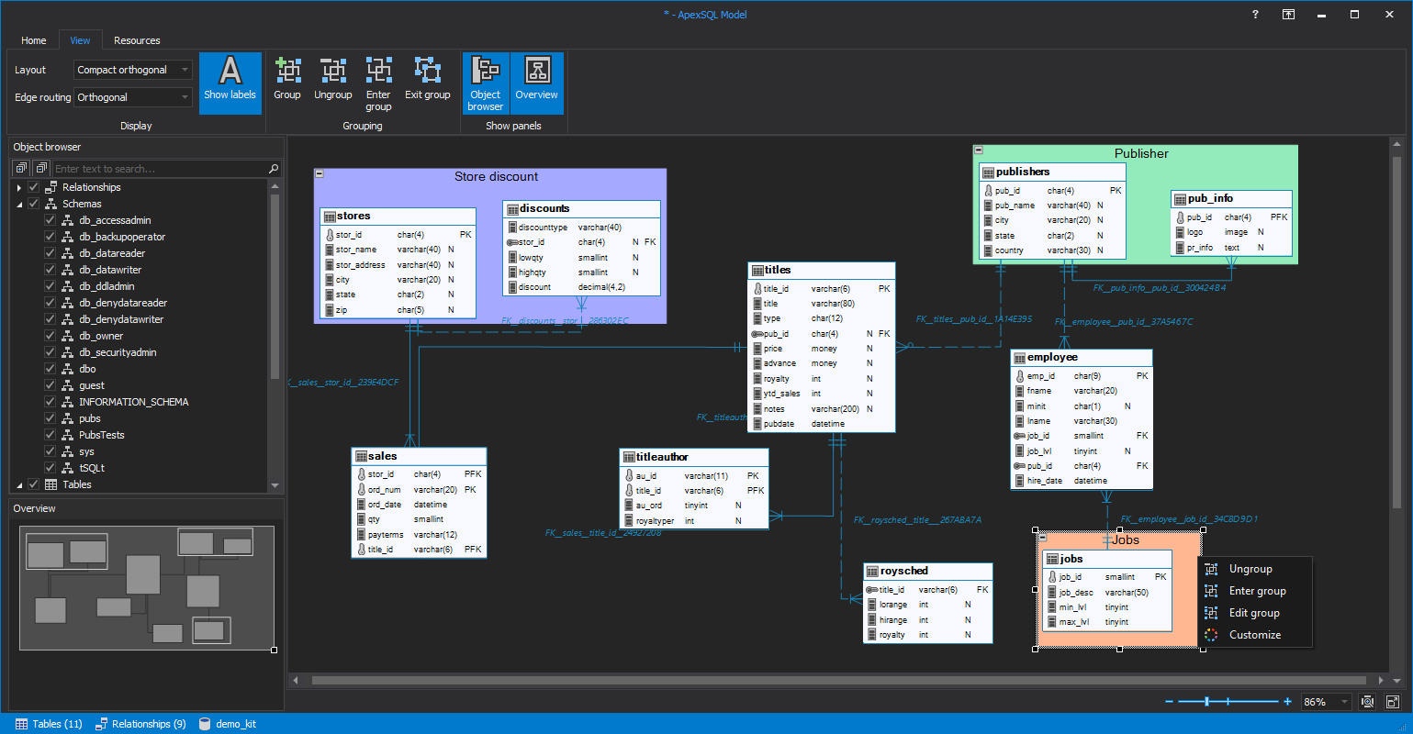Uncheck the dbo schema checkbox

[50, 369]
